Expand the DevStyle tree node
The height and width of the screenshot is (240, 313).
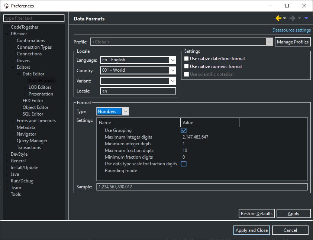[x=7, y=155]
